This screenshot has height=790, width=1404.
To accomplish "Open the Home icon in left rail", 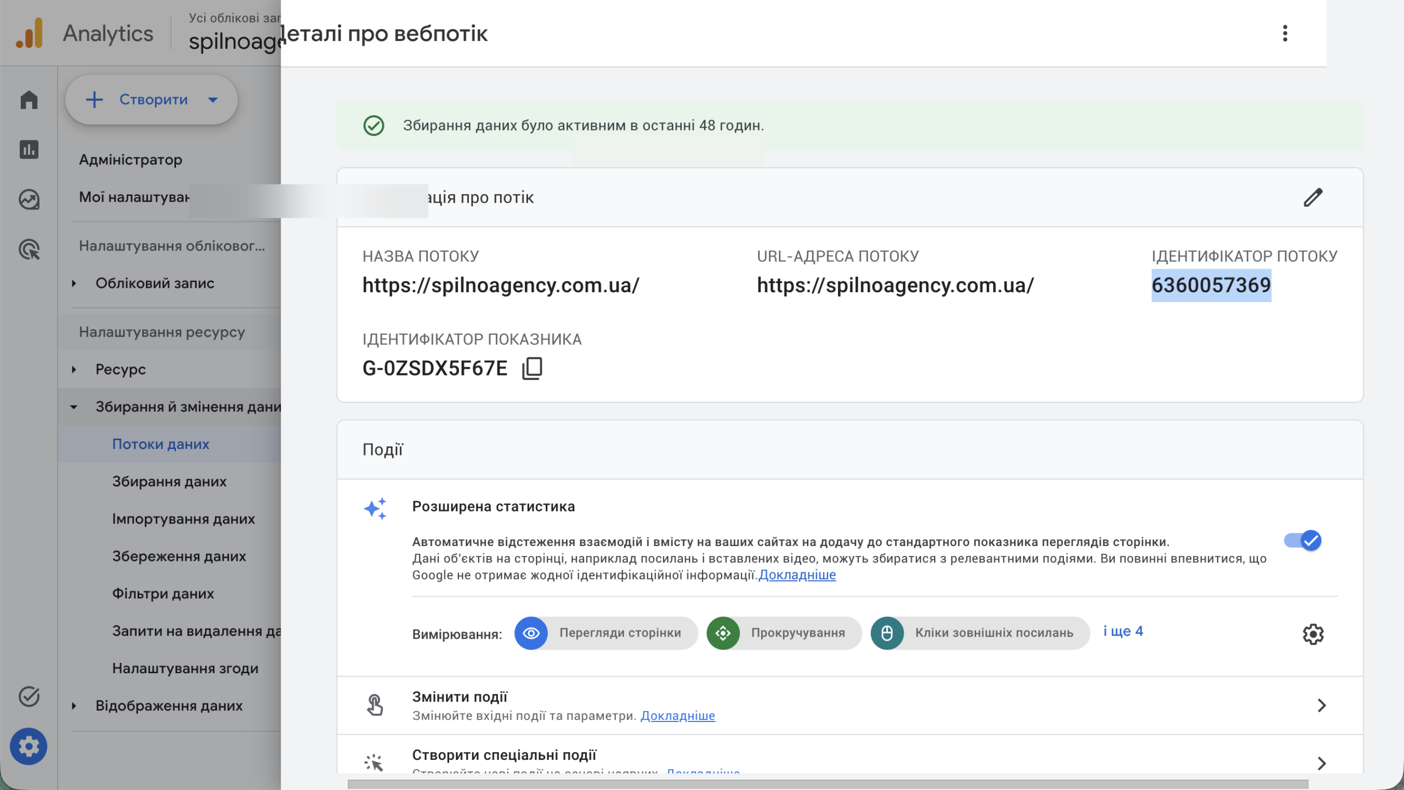I will tap(29, 100).
